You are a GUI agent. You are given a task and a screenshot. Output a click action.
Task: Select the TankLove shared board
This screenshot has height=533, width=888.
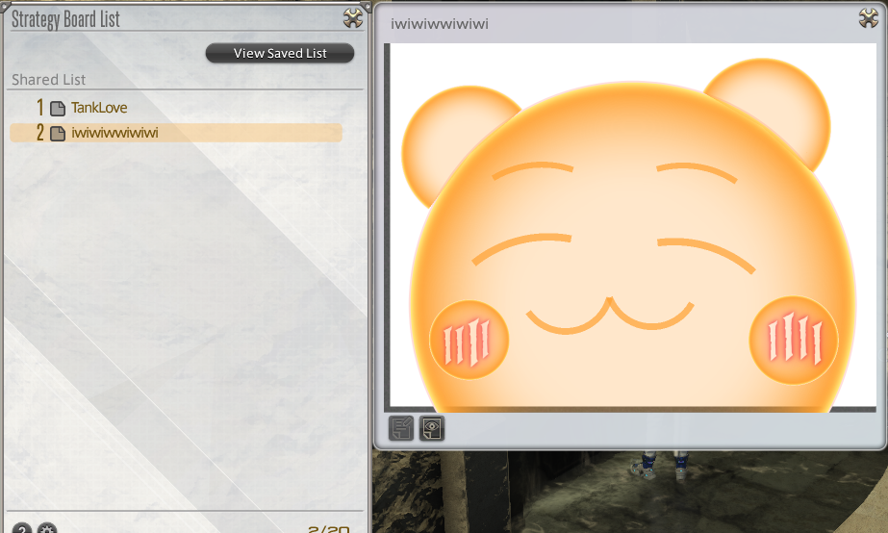176,107
